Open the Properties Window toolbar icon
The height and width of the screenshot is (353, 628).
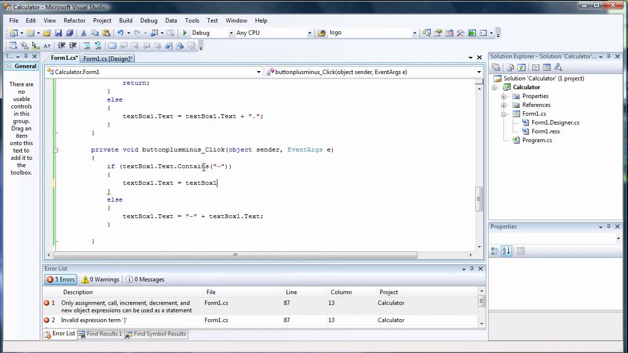coord(438,33)
